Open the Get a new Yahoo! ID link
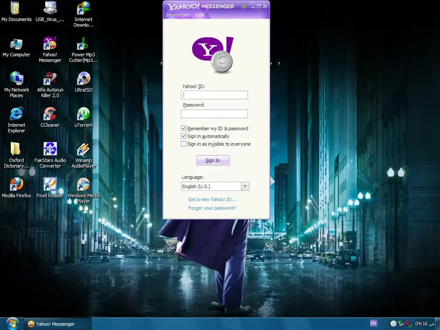440x330 pixels. (x=212, y=199)
